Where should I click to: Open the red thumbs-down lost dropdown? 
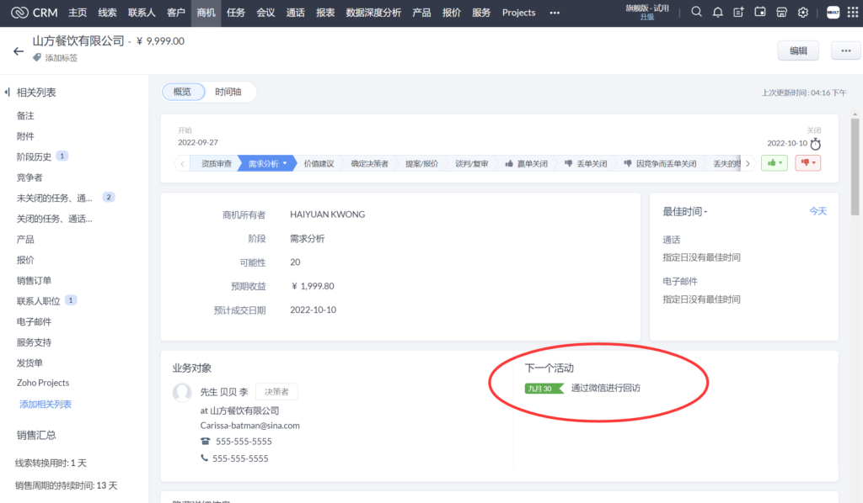[x=807, y=163]
